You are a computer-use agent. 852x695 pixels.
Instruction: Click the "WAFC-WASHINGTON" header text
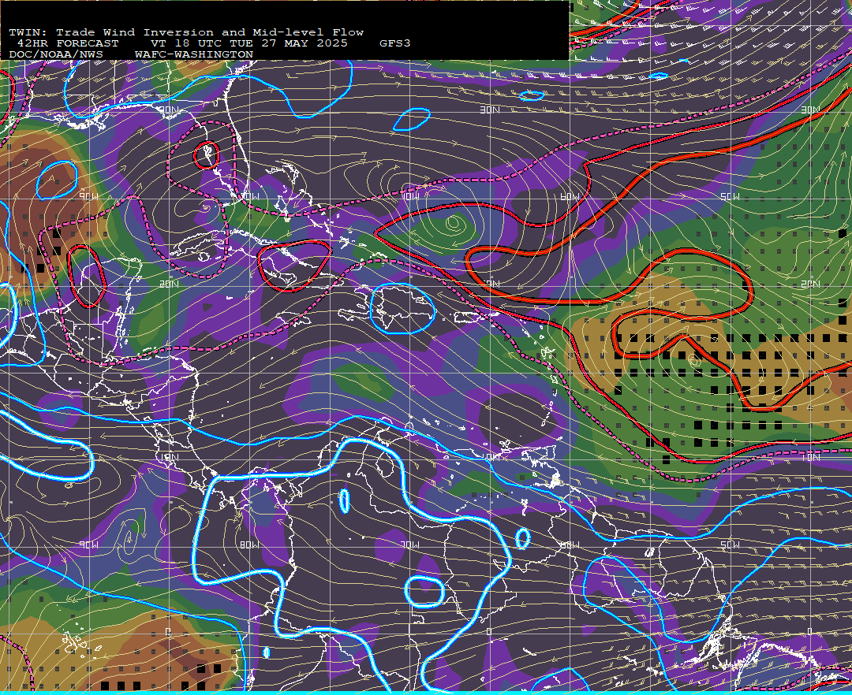[194, 55]
